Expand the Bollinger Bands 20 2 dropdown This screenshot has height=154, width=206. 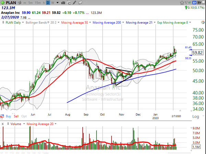(58, 22)
